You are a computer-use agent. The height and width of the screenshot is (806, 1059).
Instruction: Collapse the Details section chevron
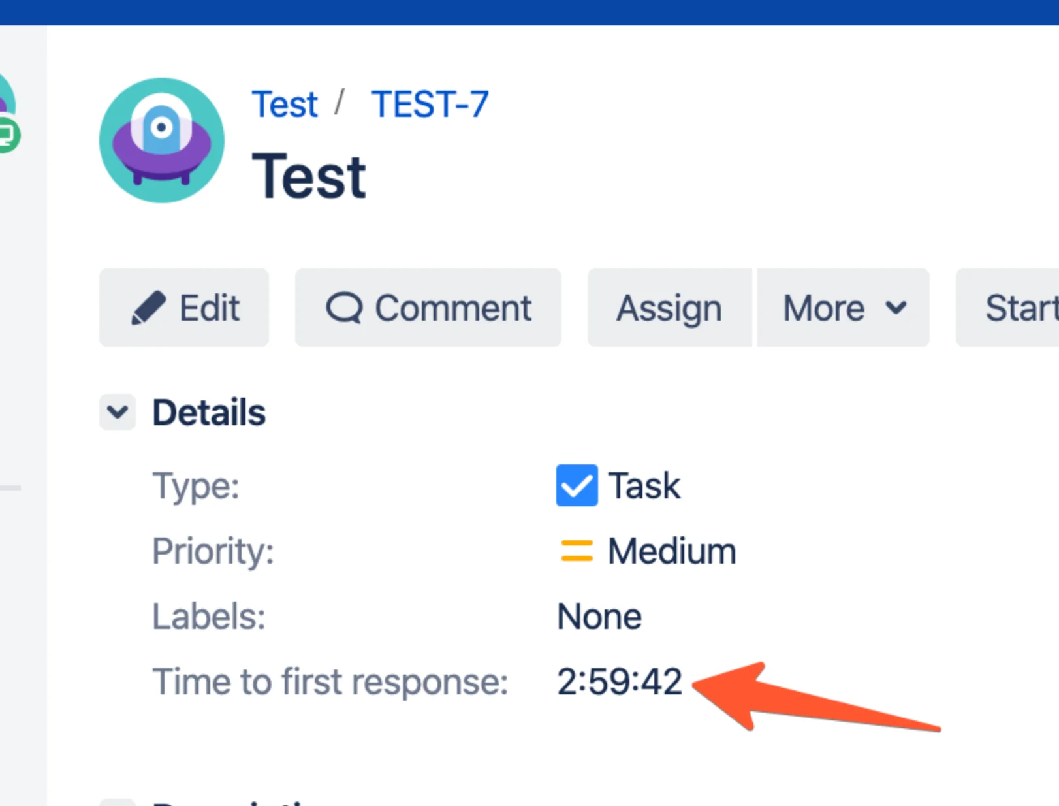click(x=118, y=412)
